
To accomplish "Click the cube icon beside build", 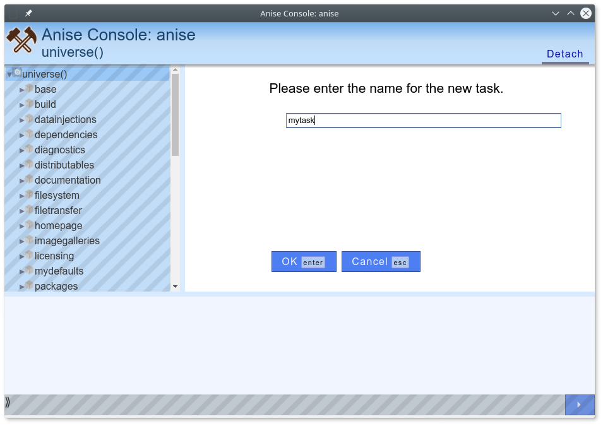I will tap(30, 104).
